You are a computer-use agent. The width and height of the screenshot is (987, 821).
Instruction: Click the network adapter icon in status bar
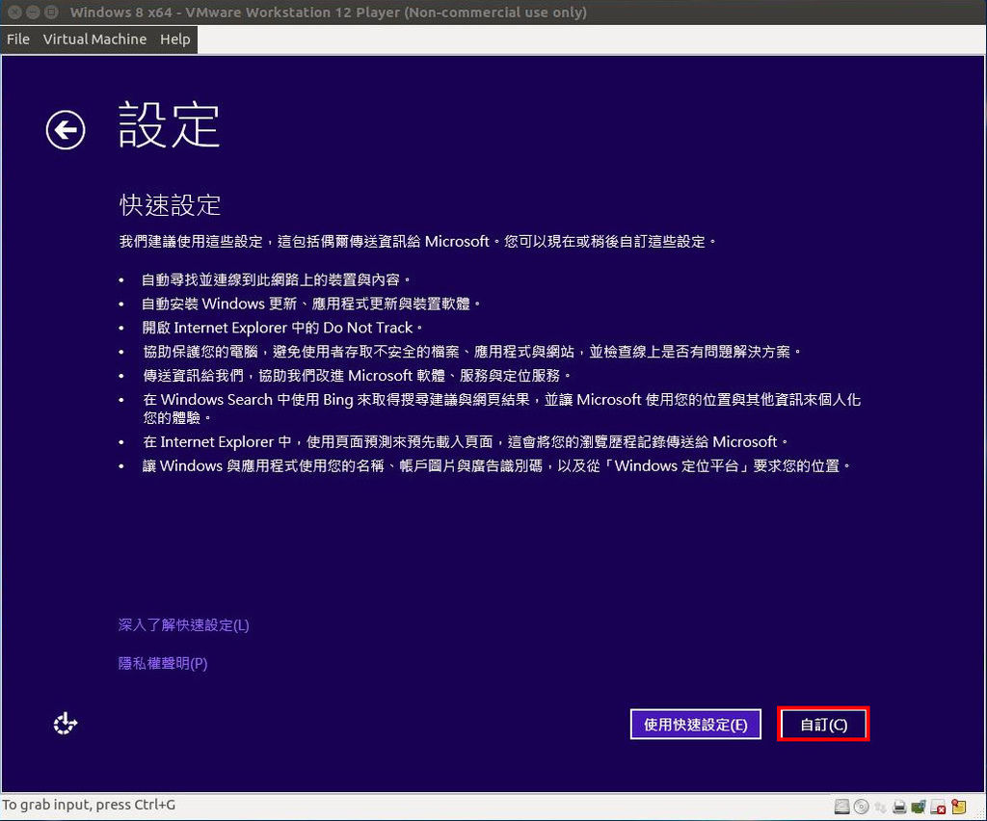click(x=881, y=807)
